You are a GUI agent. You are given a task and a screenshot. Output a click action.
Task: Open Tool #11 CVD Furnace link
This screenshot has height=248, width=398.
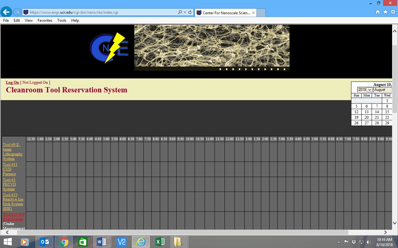pyautogui.click(x=10, y=169)
